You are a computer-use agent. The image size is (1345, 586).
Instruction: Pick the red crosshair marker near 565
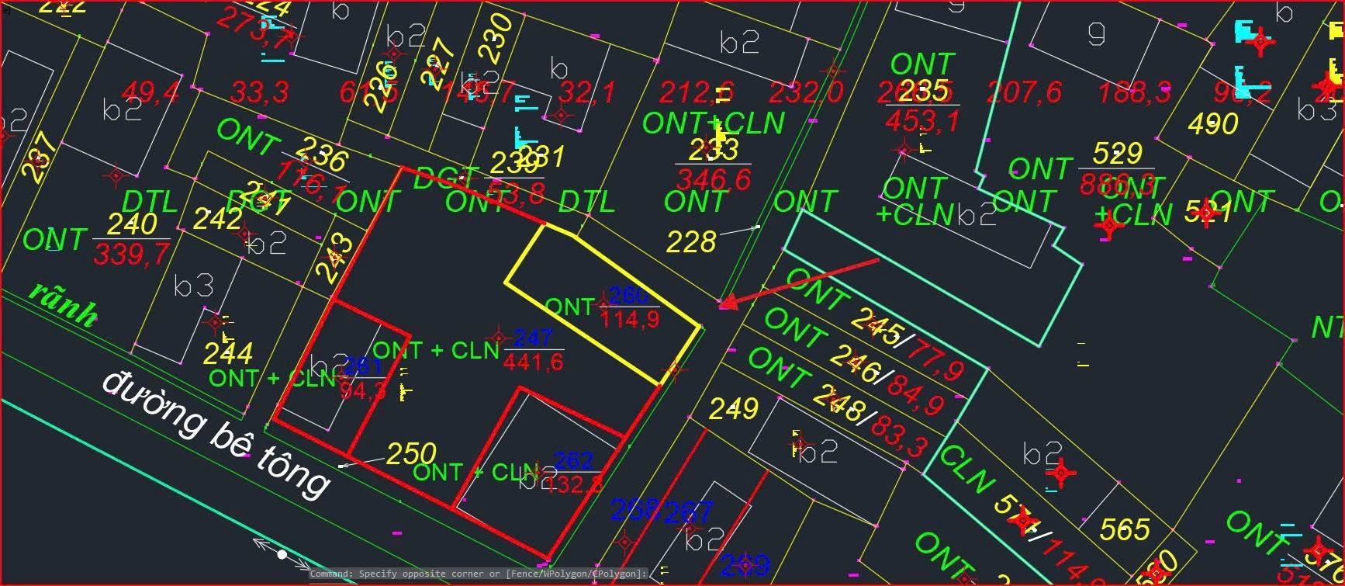point(1061,472)
